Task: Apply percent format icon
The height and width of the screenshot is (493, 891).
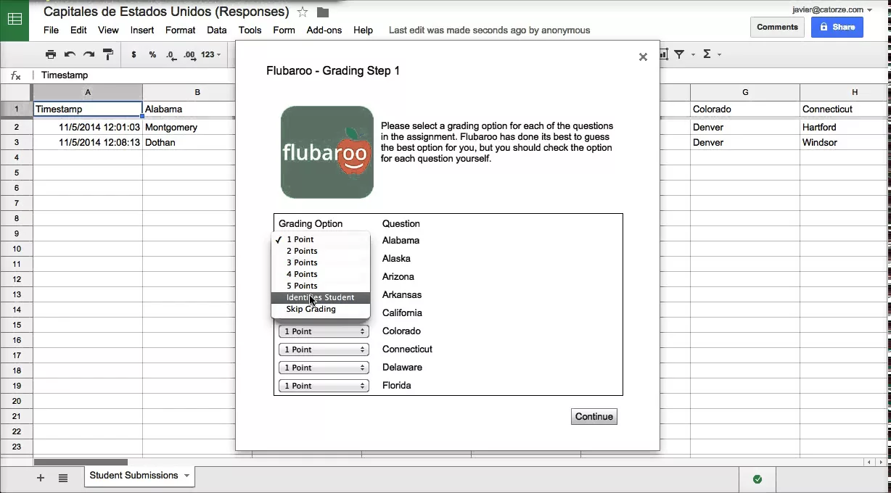Action: (152, 54)
